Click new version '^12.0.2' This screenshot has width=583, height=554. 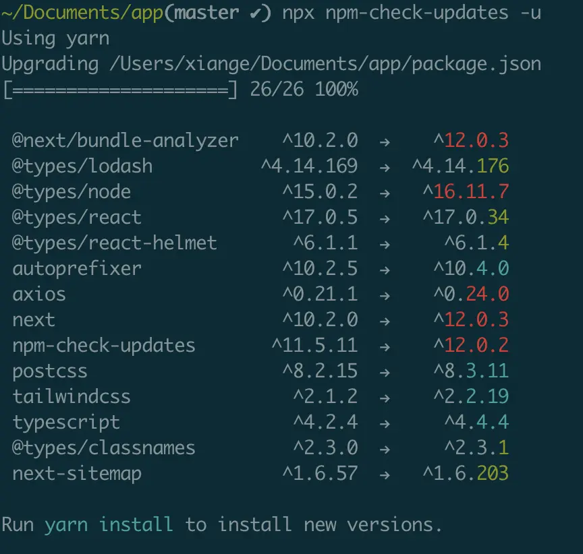tap(471, 346)
